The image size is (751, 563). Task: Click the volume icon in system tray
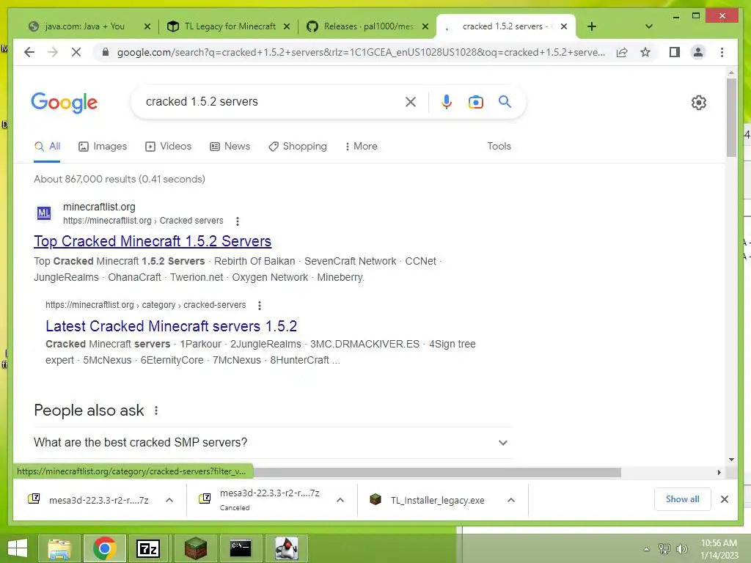(x=681, y=548)
